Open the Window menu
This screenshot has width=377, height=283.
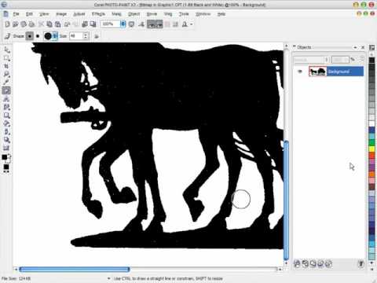tap(203, 14)
